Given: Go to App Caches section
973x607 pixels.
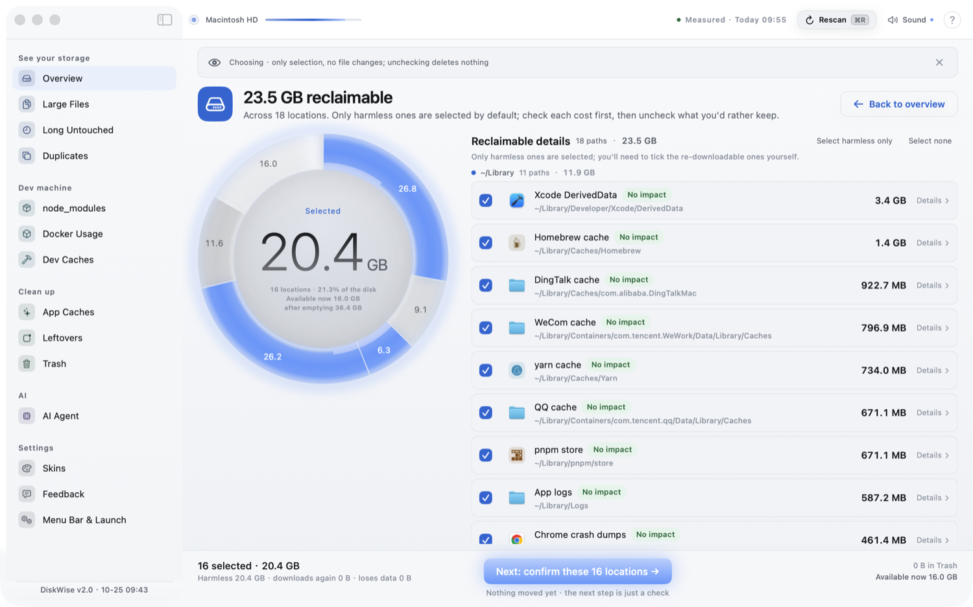Looking at the screenshot, I should click(94, 312).
